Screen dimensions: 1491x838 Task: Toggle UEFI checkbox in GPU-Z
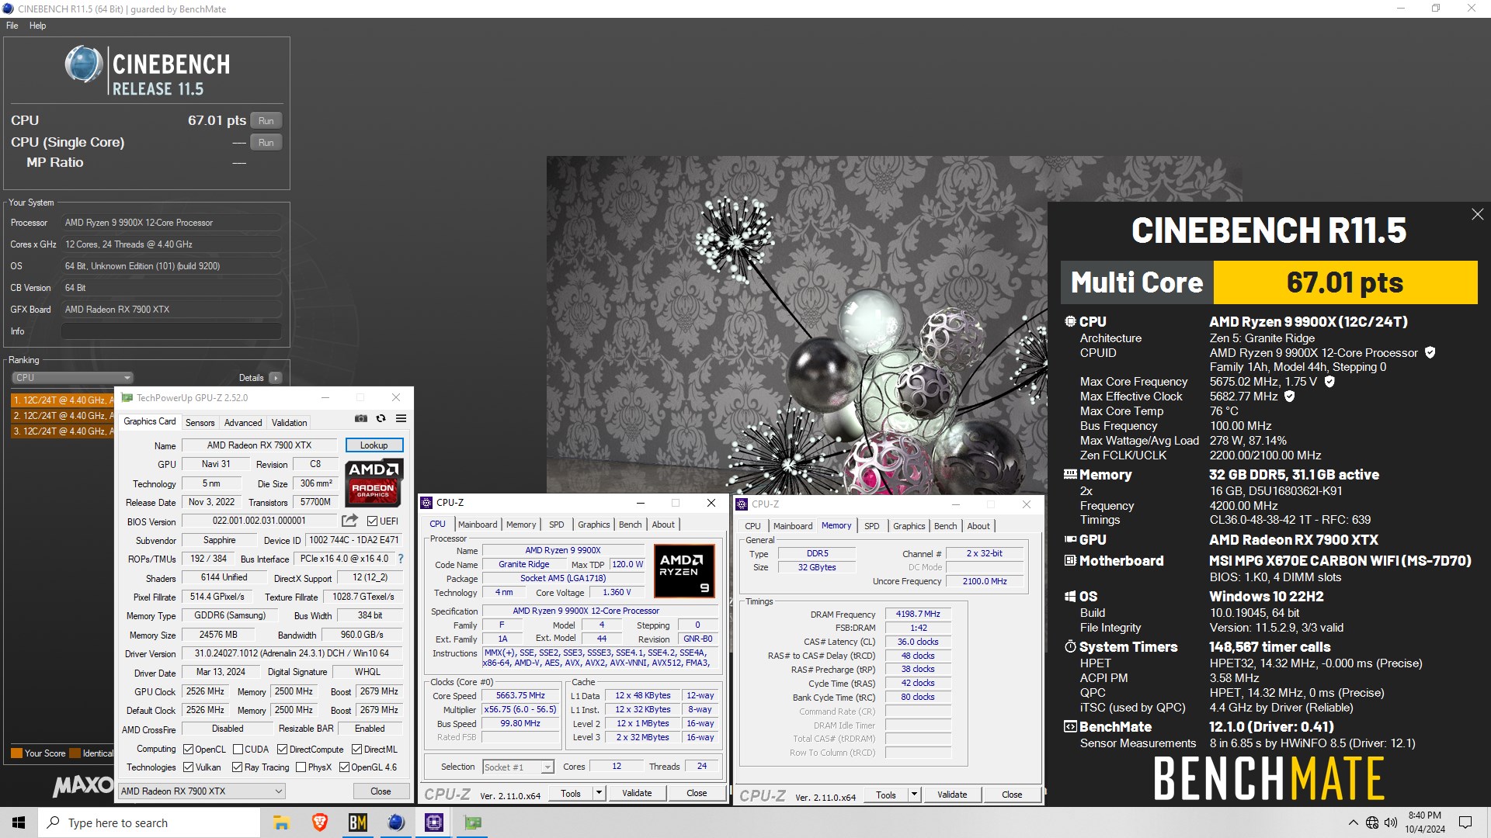tap(372, 521)
